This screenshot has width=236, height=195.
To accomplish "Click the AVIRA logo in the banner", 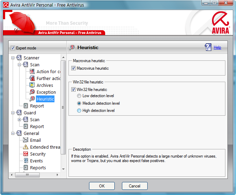I will [221, 23].
